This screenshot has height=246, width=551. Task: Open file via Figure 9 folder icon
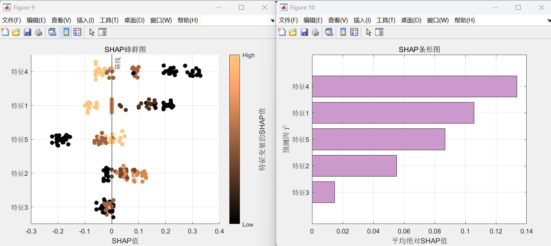[16, 32]
